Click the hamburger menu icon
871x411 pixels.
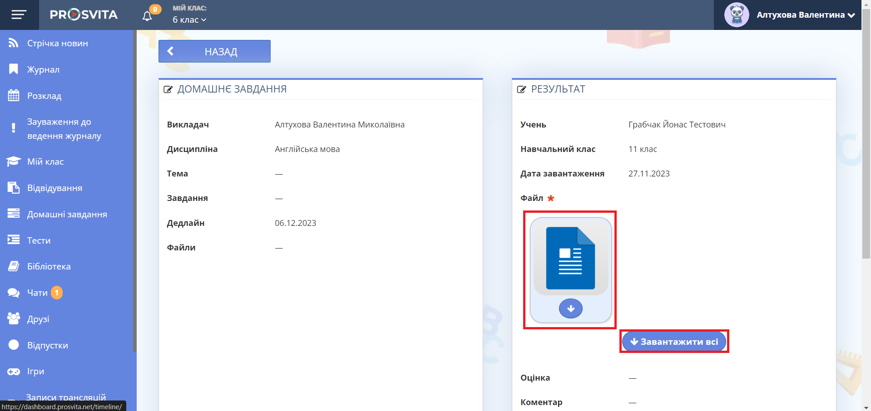tap(19, 15)
